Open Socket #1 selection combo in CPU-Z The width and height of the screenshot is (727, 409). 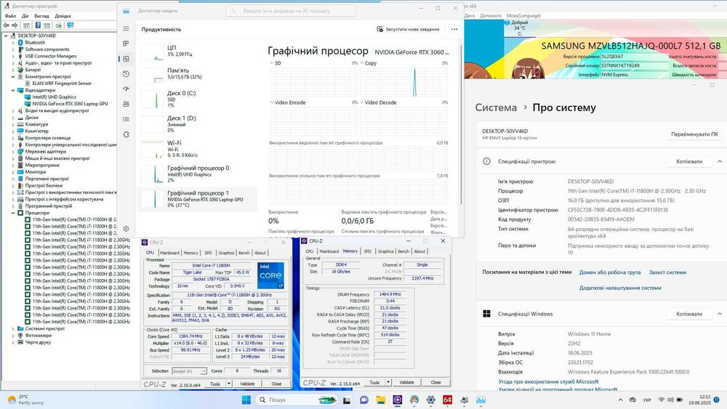[189, 371]
